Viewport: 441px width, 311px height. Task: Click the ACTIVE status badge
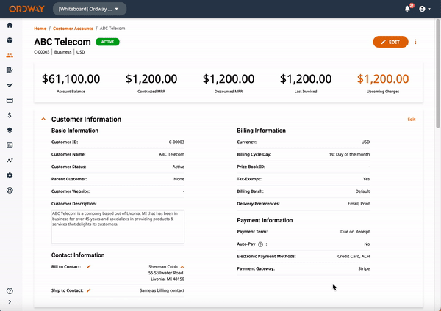[x=107, y=42]
